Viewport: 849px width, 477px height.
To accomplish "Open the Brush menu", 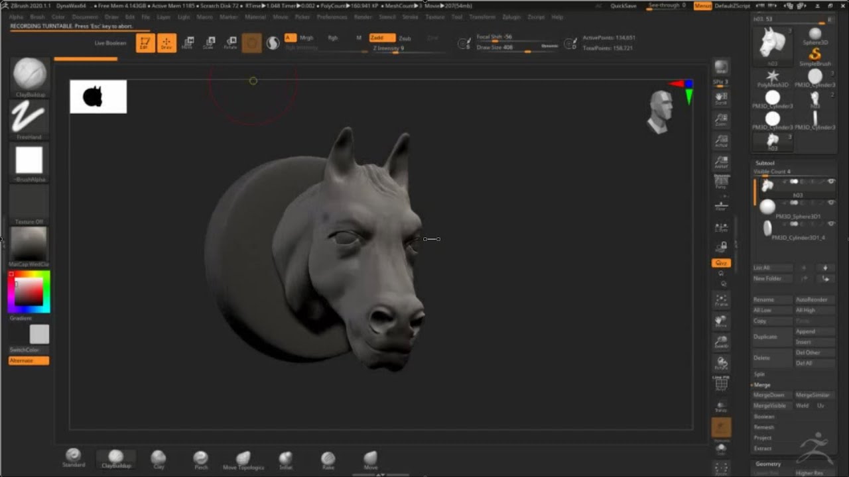I will tap(38, 17).
